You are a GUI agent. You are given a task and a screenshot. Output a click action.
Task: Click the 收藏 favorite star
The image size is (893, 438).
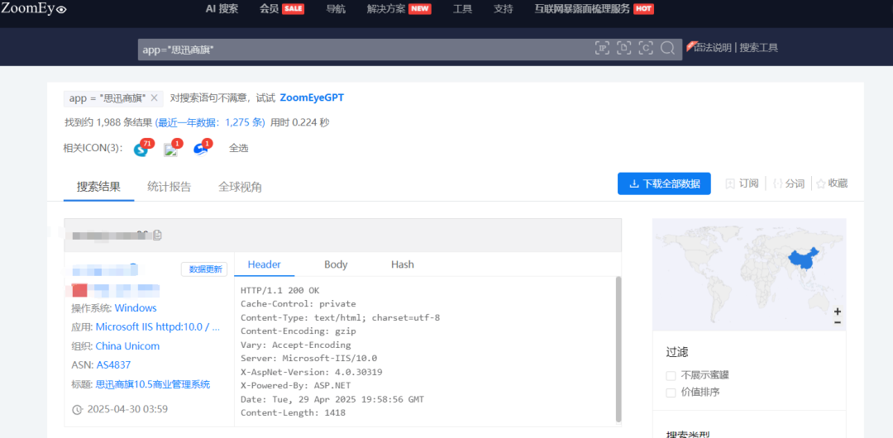point(821,183)
